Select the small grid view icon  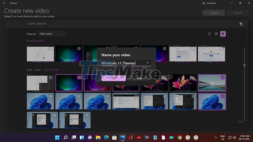pyautogui.click(x=223, y=34)
